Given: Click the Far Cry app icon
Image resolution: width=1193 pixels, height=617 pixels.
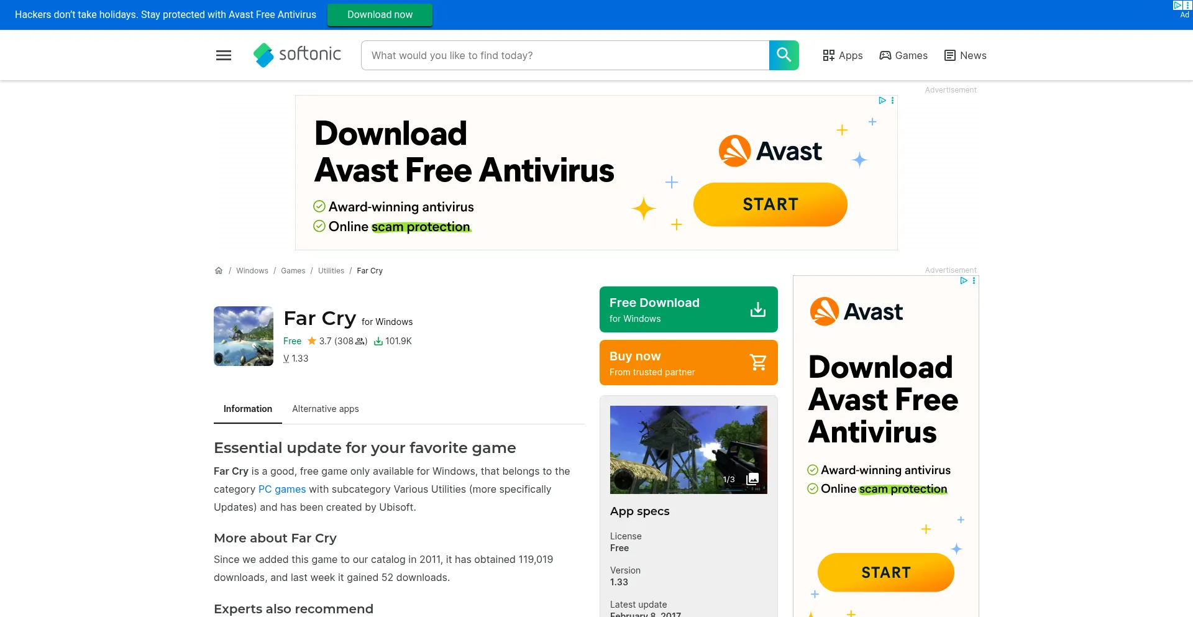Looking at the screenshot, I should (244, 336).
